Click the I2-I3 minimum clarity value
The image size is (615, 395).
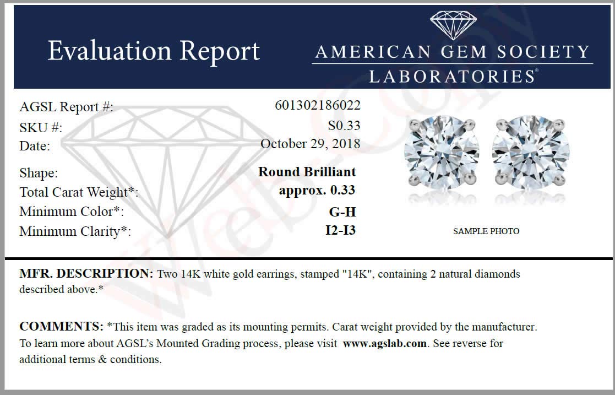coord(340,230)
